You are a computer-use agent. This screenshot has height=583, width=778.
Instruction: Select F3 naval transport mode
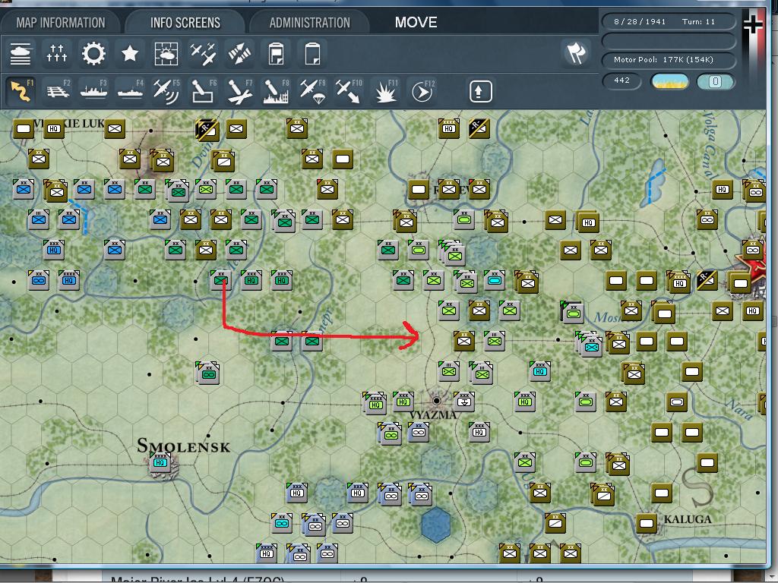(93, 91)
